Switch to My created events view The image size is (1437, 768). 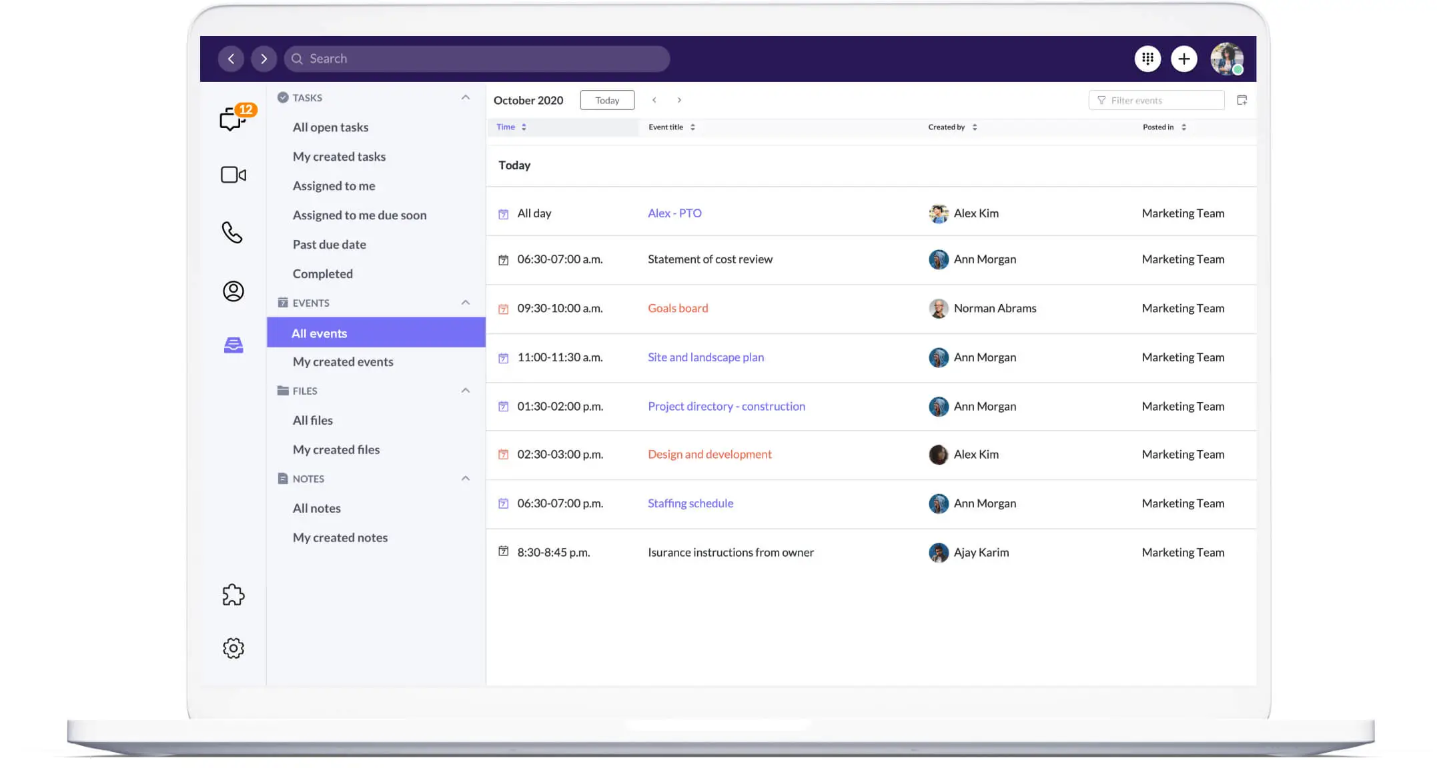point(343,361)
